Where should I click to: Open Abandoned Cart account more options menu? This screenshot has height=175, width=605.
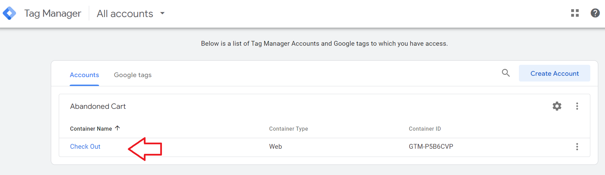[x=577, y=106]
